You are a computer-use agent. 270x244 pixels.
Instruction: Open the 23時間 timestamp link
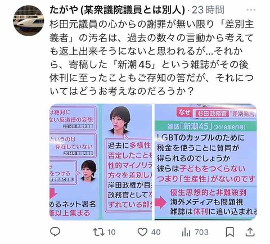208,10
